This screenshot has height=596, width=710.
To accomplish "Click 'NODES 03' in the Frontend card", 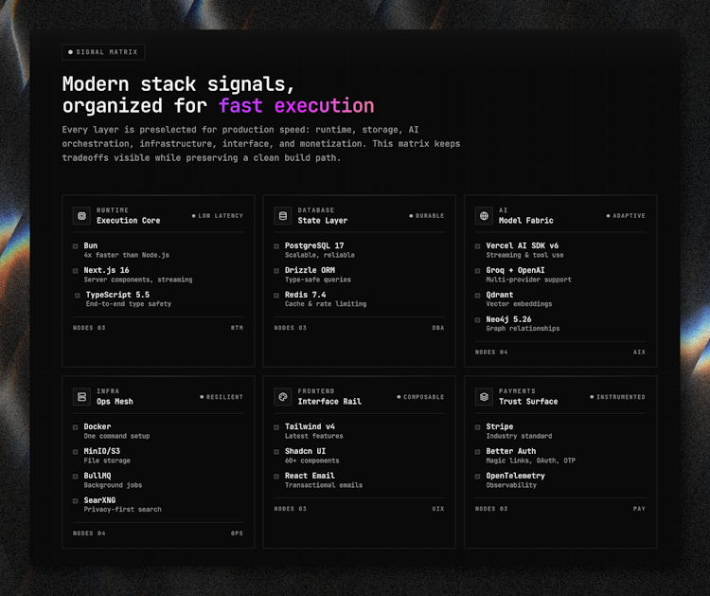I will (291, 509).
